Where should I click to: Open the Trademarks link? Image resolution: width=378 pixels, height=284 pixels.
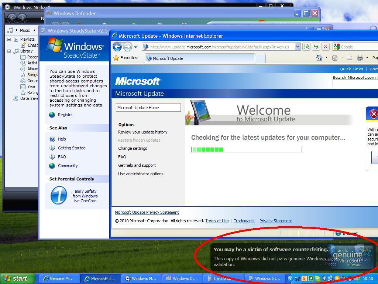pyautogui.click(x=244, y=221)
